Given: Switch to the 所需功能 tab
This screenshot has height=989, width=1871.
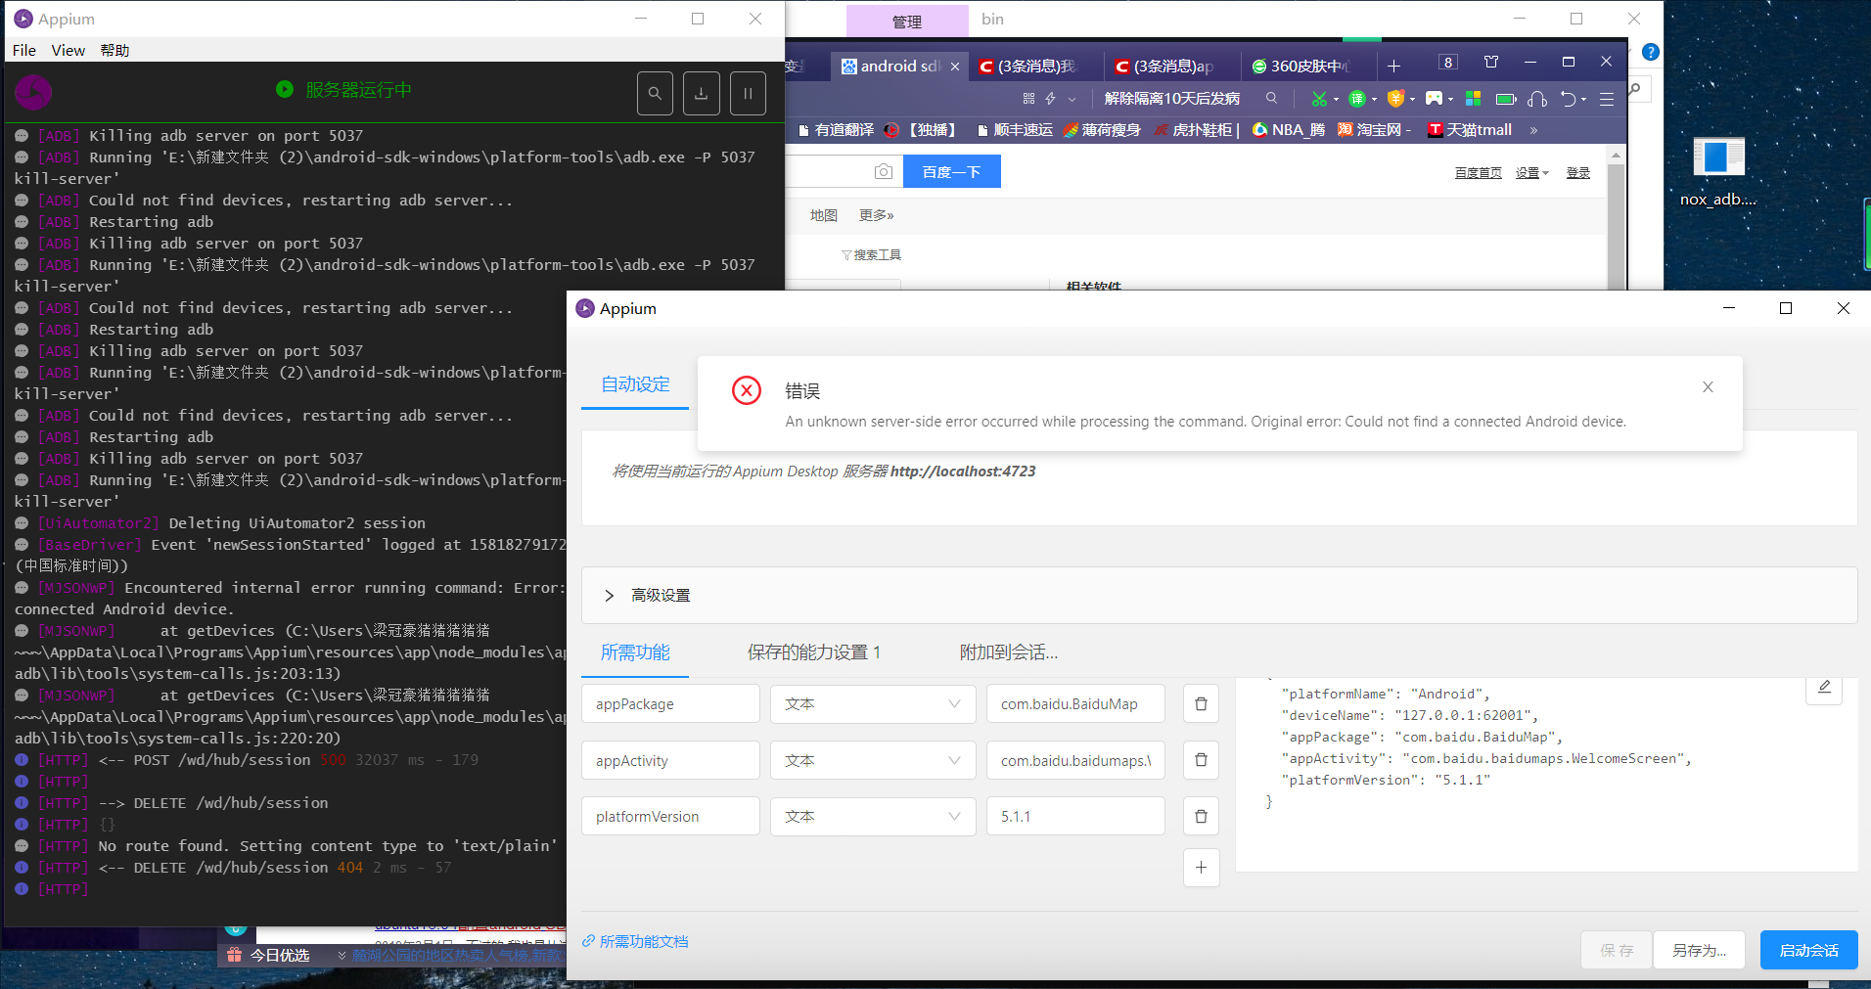Looking at the screenshot, I should 635,652.
